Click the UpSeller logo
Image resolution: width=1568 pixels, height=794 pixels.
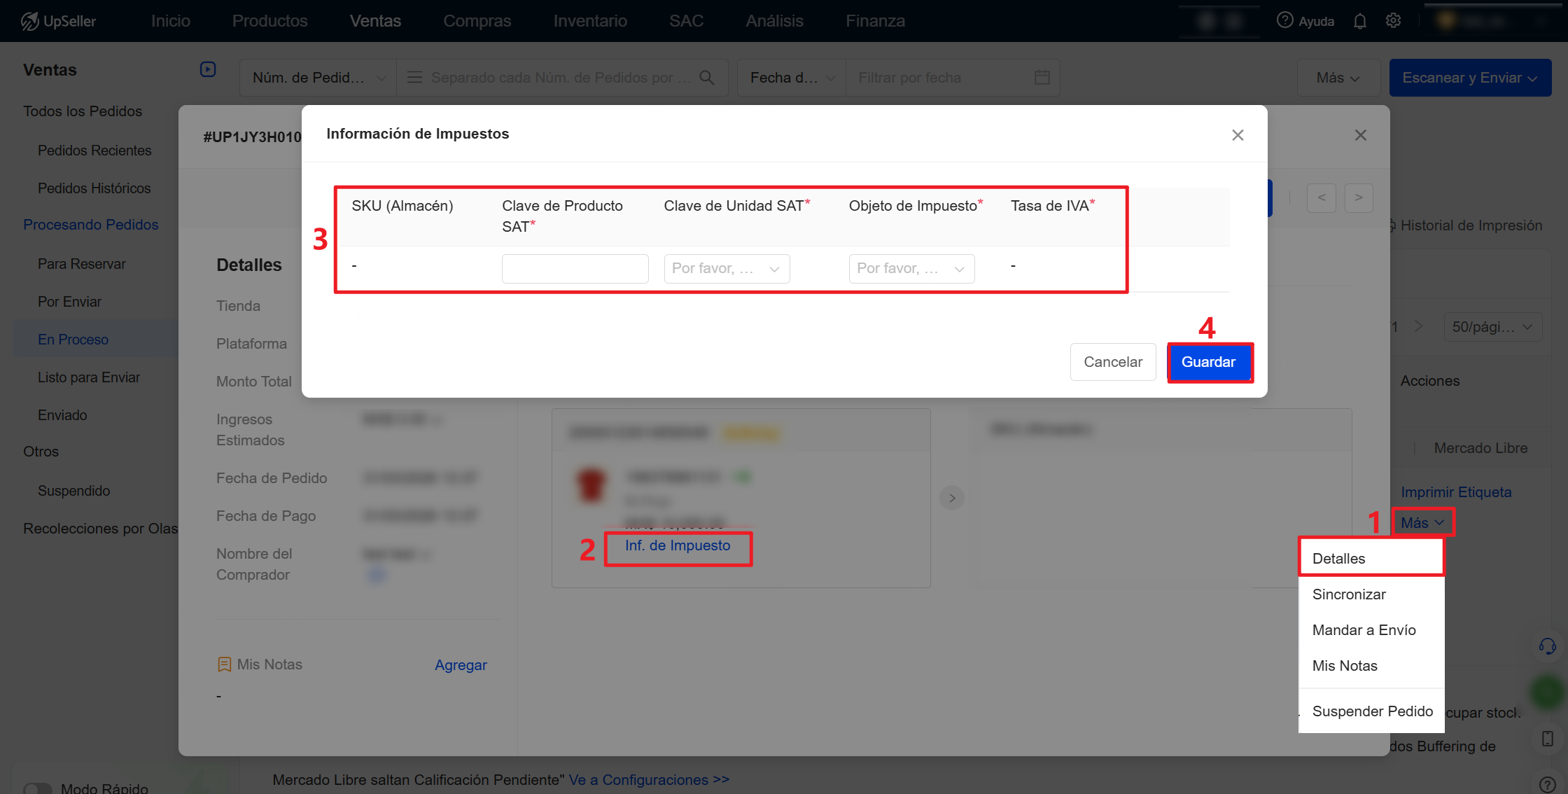click(59, 21)
